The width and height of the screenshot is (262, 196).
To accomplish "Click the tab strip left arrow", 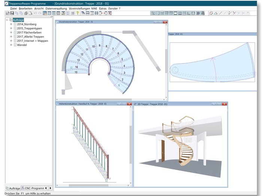I will click(x=46, y=188).
